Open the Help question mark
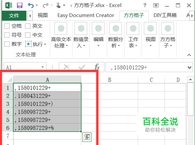This screenshot has width=195, height=145. click(x=145, y=5)
